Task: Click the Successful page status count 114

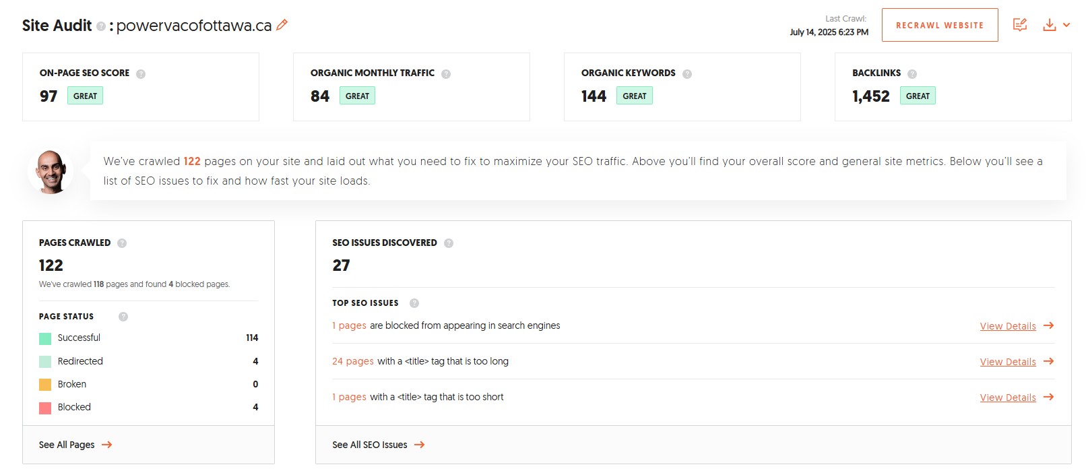Action: pyautogui.click(x=252, y=338)
